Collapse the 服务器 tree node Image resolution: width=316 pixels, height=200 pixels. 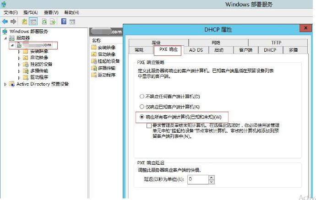pyautogui.click(x=5, y=38)
